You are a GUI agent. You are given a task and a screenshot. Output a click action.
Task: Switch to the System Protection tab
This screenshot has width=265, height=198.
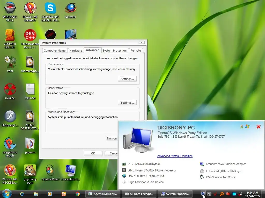pyautogui.click(x=115, y=51)
